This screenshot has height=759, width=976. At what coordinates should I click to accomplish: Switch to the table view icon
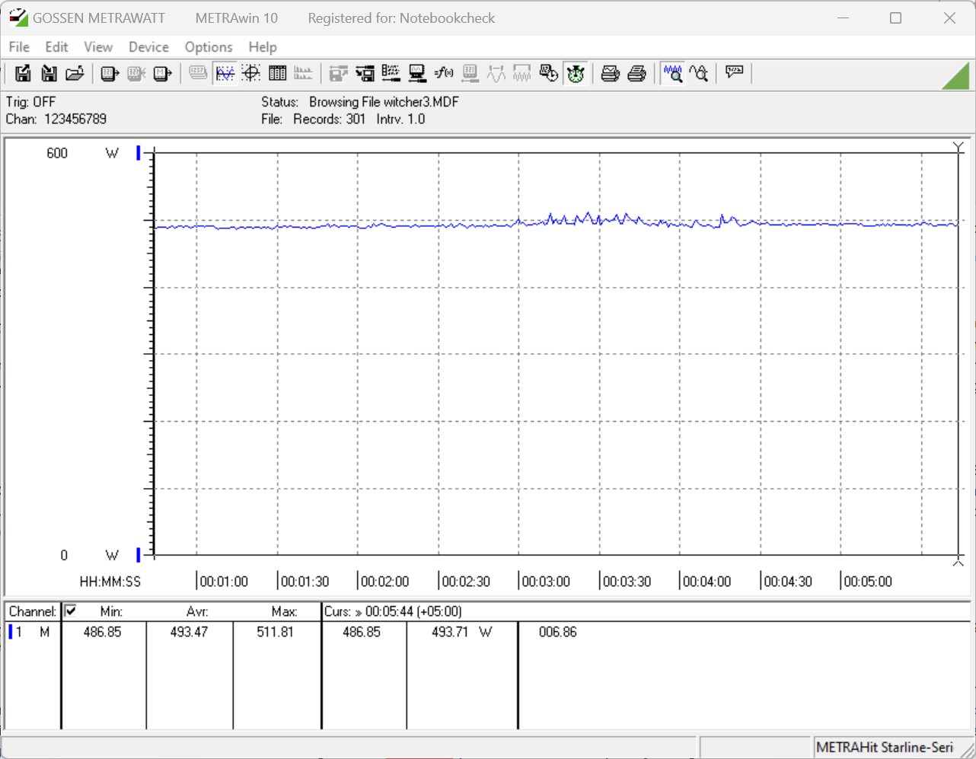click(x=277, y=73)
